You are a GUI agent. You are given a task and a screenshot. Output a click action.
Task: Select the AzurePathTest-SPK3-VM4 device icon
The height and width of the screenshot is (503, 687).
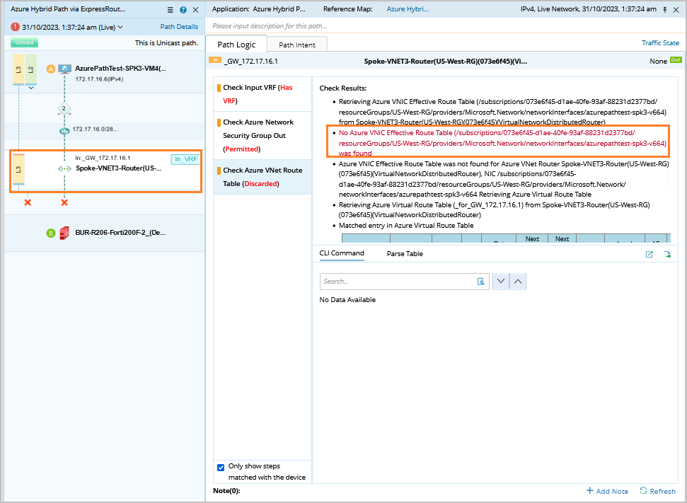65,69
